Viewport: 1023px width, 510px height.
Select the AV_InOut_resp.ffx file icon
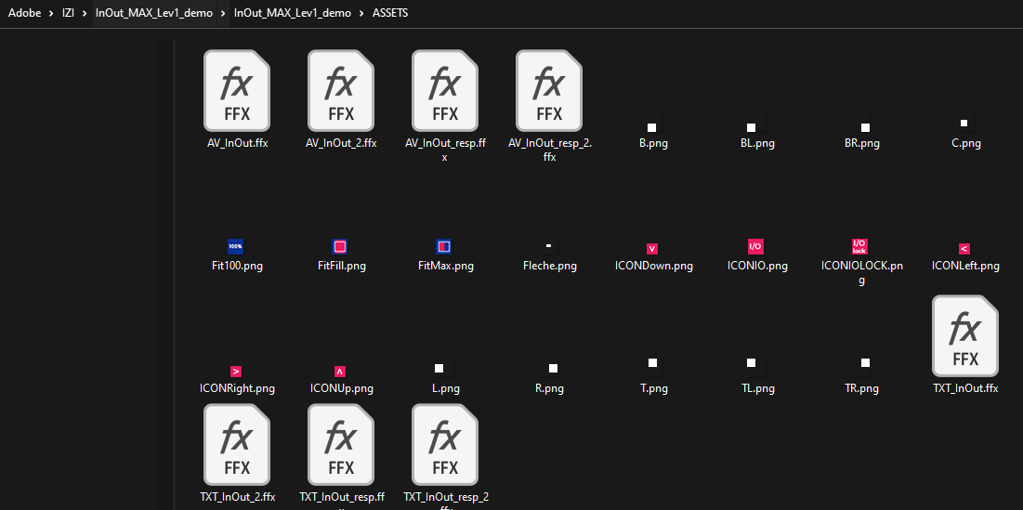point(445,91)
